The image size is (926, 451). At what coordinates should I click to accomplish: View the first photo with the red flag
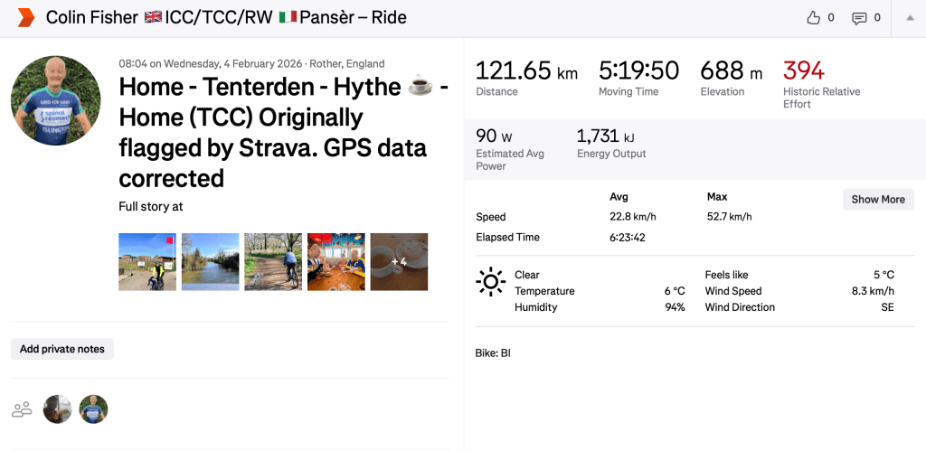(147, 262)
